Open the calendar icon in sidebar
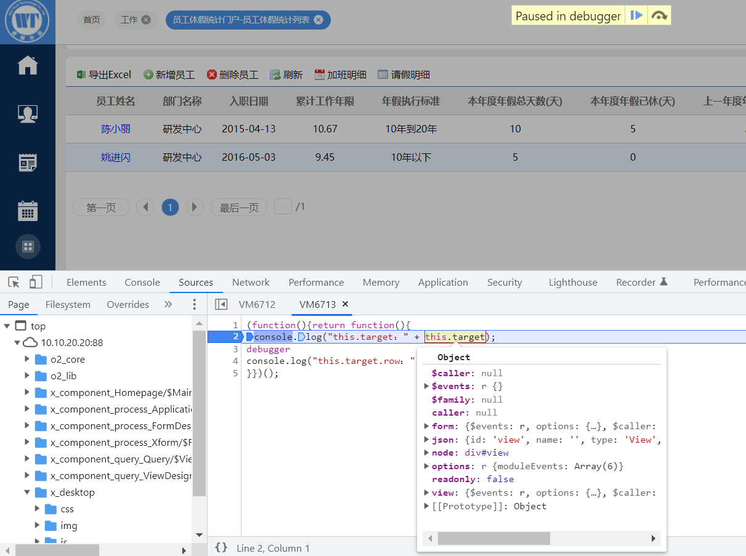 pyautogui.click(x=28, y=211)
